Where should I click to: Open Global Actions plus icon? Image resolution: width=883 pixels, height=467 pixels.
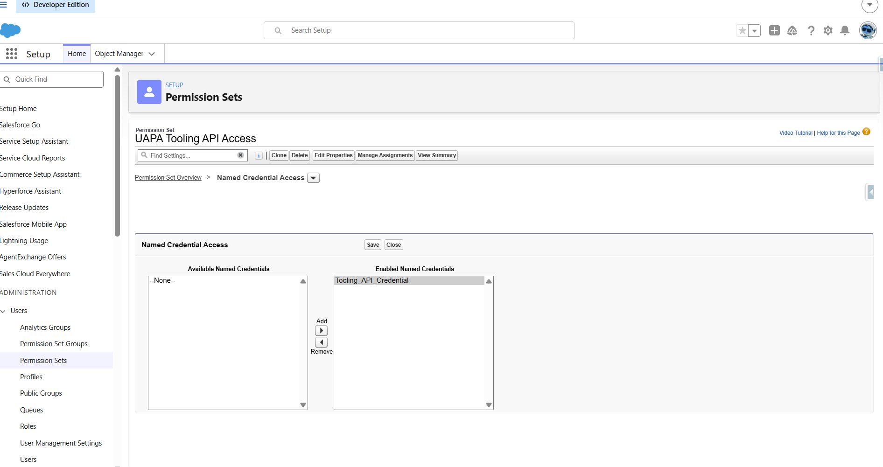pyautogui.click(x=774, y=30)
